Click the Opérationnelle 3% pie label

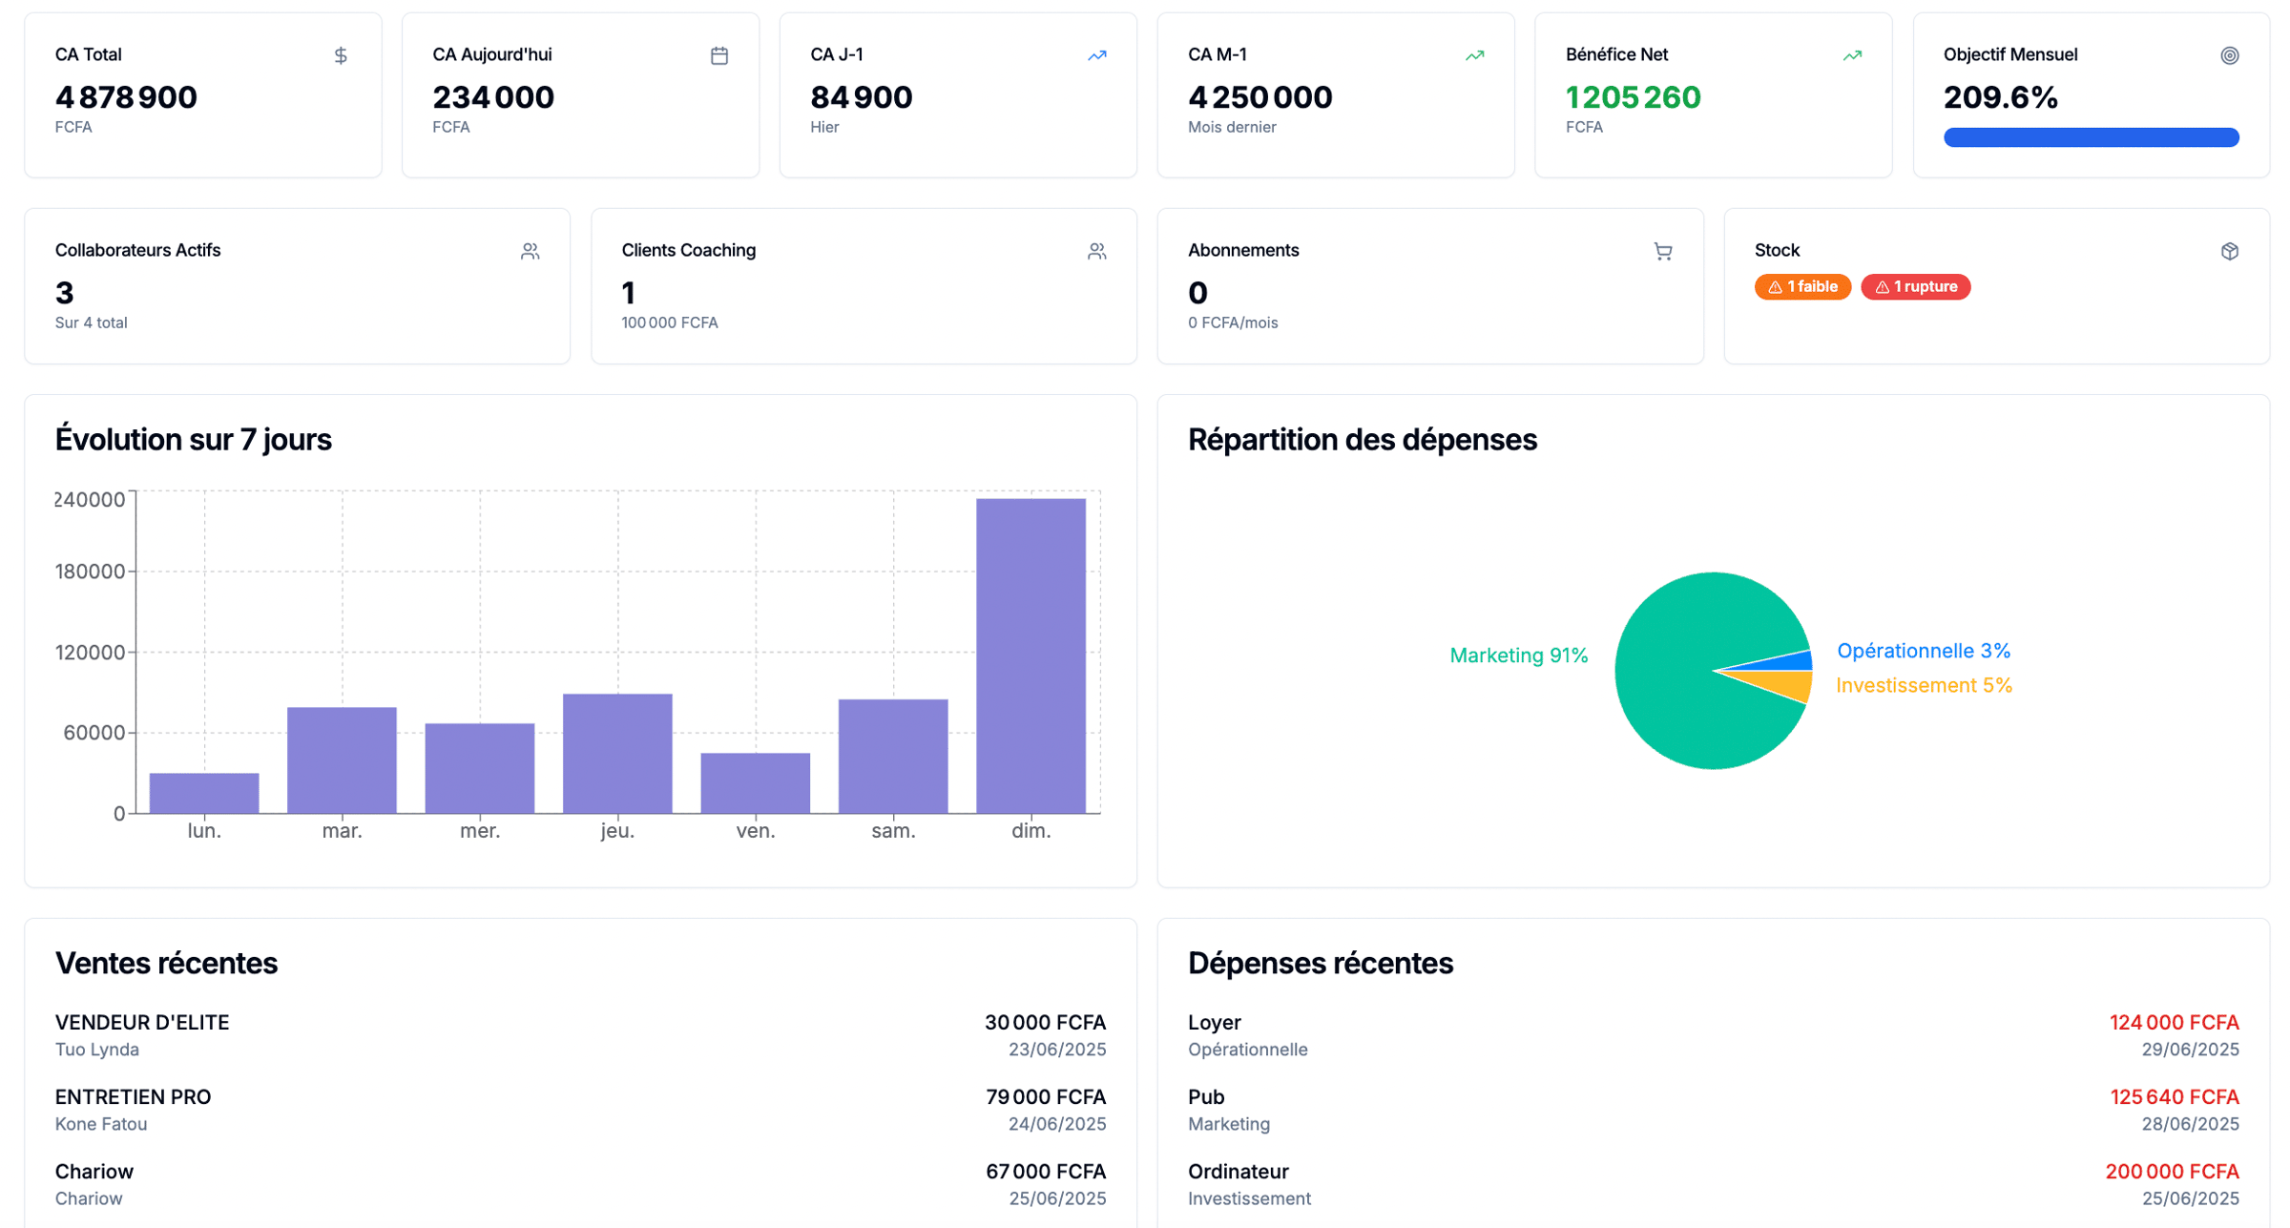[1924, 650]
